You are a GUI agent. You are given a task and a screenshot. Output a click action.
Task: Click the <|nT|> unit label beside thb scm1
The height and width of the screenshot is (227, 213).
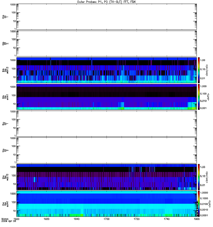pos(208,97)
